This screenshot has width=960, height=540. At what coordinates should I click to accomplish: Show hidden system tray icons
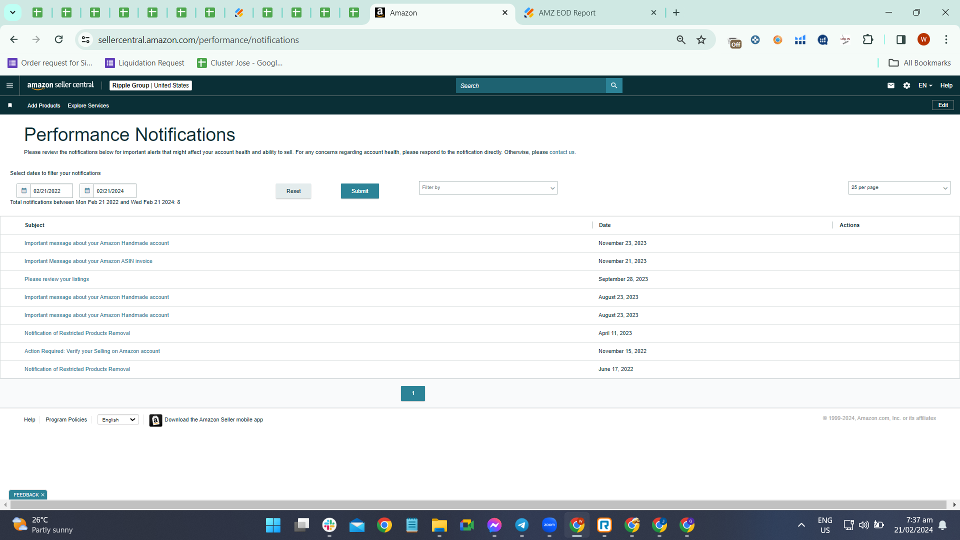[x=801, y=525]
